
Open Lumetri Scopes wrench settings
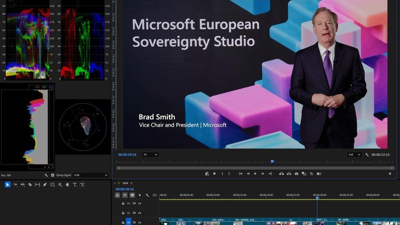(x=46, y=175)
